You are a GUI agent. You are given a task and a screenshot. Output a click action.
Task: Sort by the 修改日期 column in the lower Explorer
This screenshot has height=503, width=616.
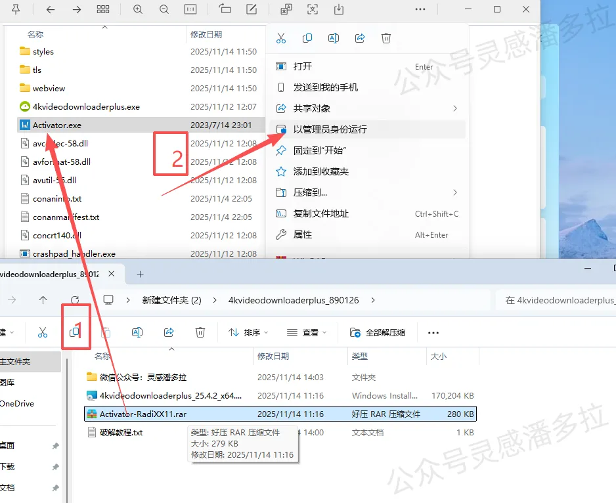point(273,356)
